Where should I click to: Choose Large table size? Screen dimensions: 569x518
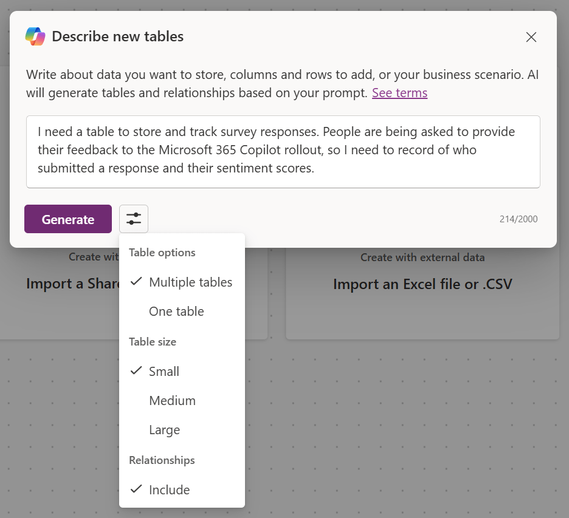point(164,429)
